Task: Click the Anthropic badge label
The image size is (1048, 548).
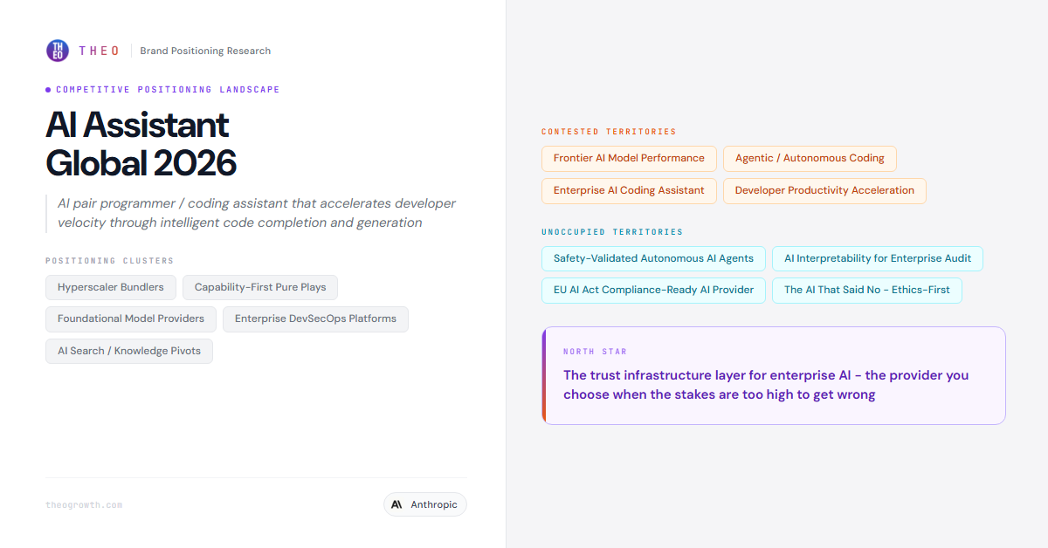Action: click(434, 504)
